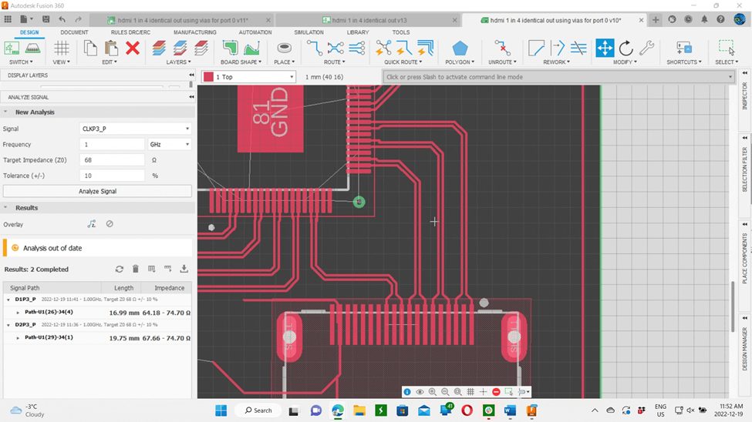Toggle the impedance overlay icon
This screenshot has height=422, width=752.
[x=92, y=224]
